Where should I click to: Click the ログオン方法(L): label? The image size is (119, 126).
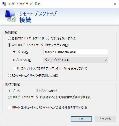coord(23,60)
